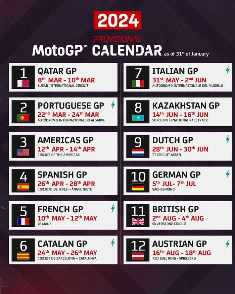Click the lightning bolt beside Portuguese GP

(x=113, y=105)
